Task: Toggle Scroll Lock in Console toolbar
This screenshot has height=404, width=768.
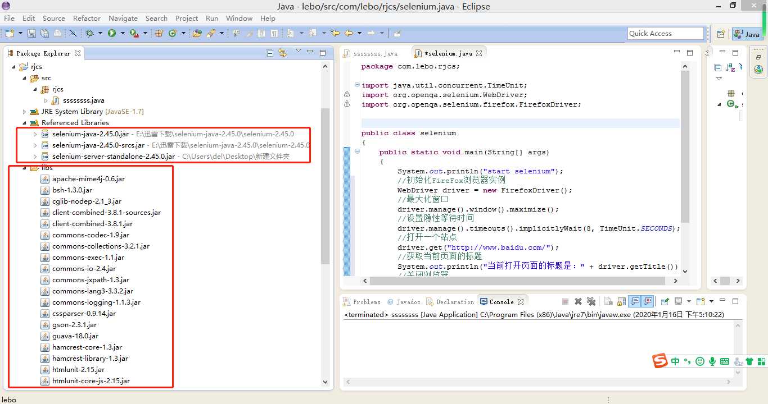Action: tap(622, 301)
